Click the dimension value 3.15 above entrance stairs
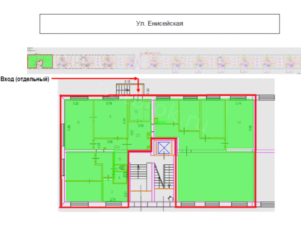The width and height of the screenshot is (301, 226). coord(127,82)
